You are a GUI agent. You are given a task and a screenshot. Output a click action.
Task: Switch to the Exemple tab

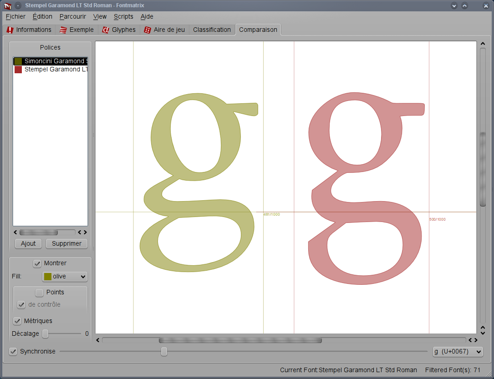[77, 30]
